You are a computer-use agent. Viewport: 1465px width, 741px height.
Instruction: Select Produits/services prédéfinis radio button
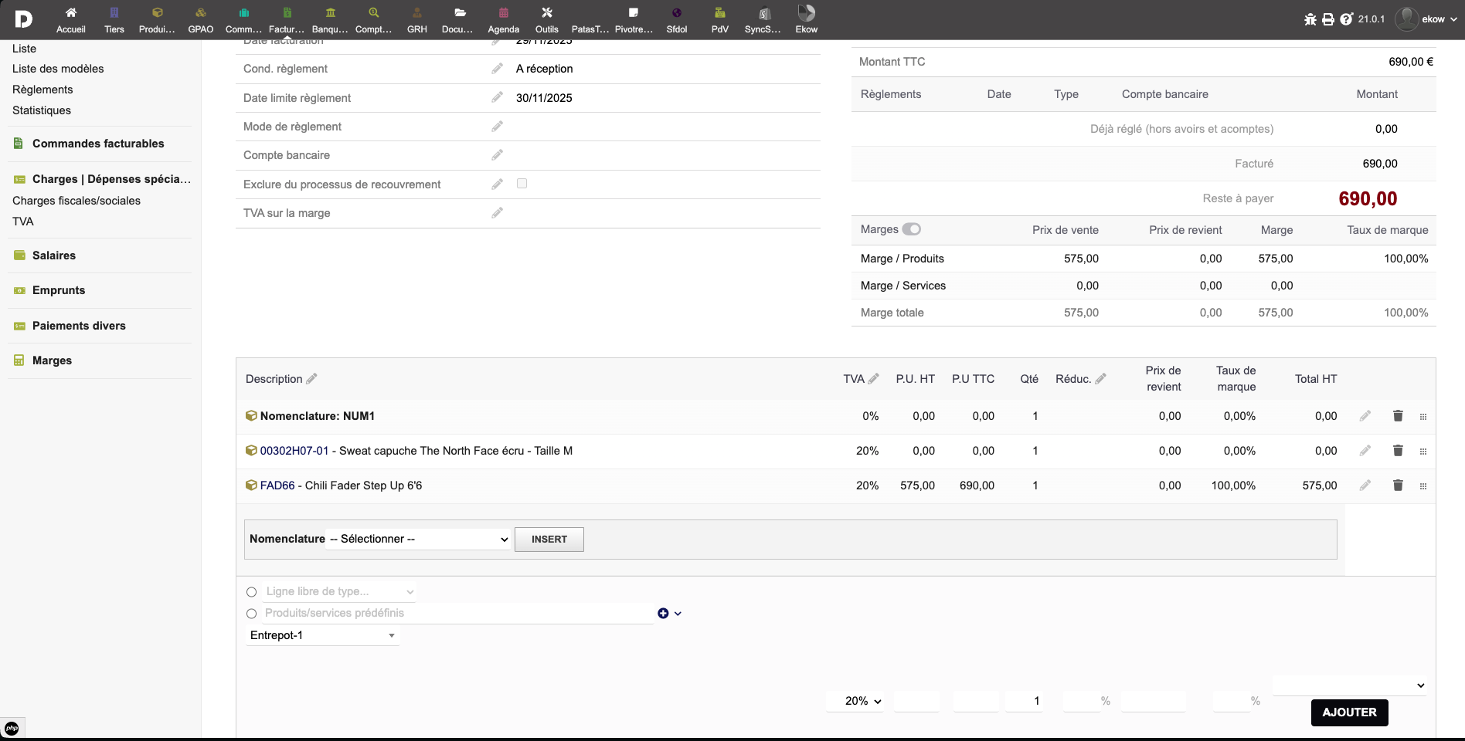pos(251,614)
